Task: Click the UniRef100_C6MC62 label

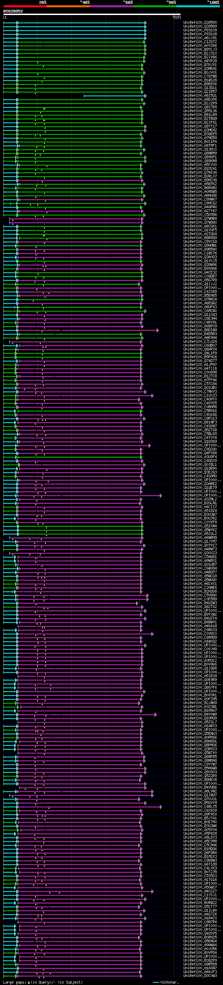Action: [200, 203]
